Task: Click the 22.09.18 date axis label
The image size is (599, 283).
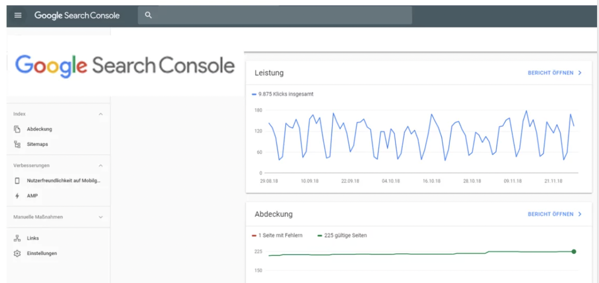Action: (x=350, y=181)
